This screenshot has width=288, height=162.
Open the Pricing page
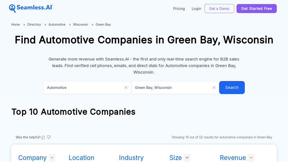179,9
